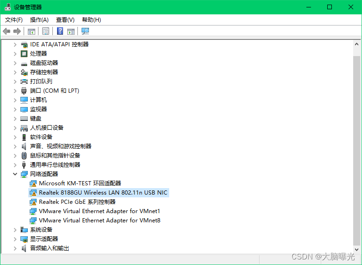Select Realtek PCIe GbE 系列控制器 text
The width and height of the screenshot is (362, 265).
(77, 202)
